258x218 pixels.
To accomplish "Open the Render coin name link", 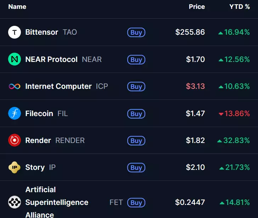I will click(x=38, y=140).
